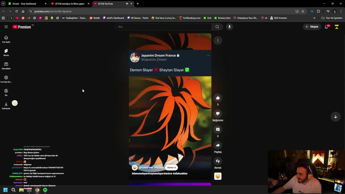
Task: Open the X bookmark icon
Action: click(x=11, y=18)
